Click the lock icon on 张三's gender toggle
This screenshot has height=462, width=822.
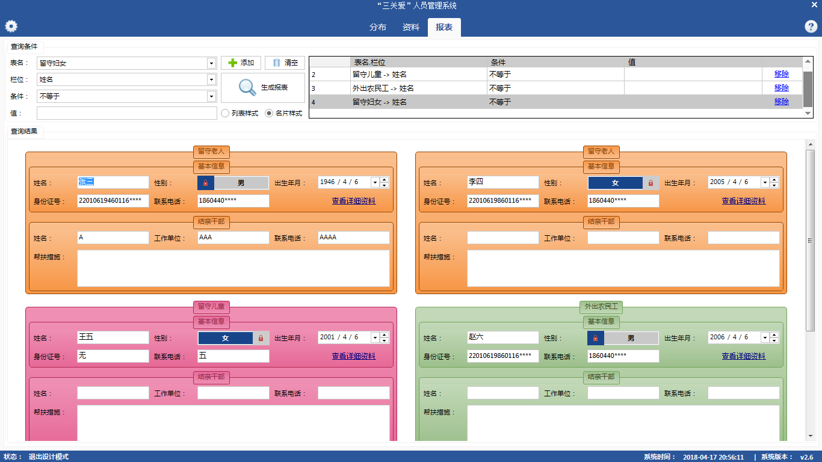click(x=205, y=183)
